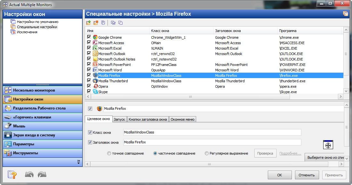
Task: Click the list's horizontal scrollbar right arrow
Action: [x=341, y=97]
